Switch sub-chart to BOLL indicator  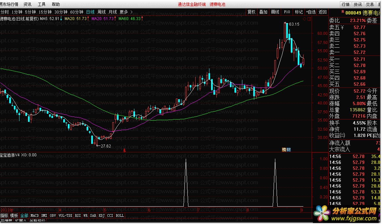pyautogui.click(x=120, y=215)
